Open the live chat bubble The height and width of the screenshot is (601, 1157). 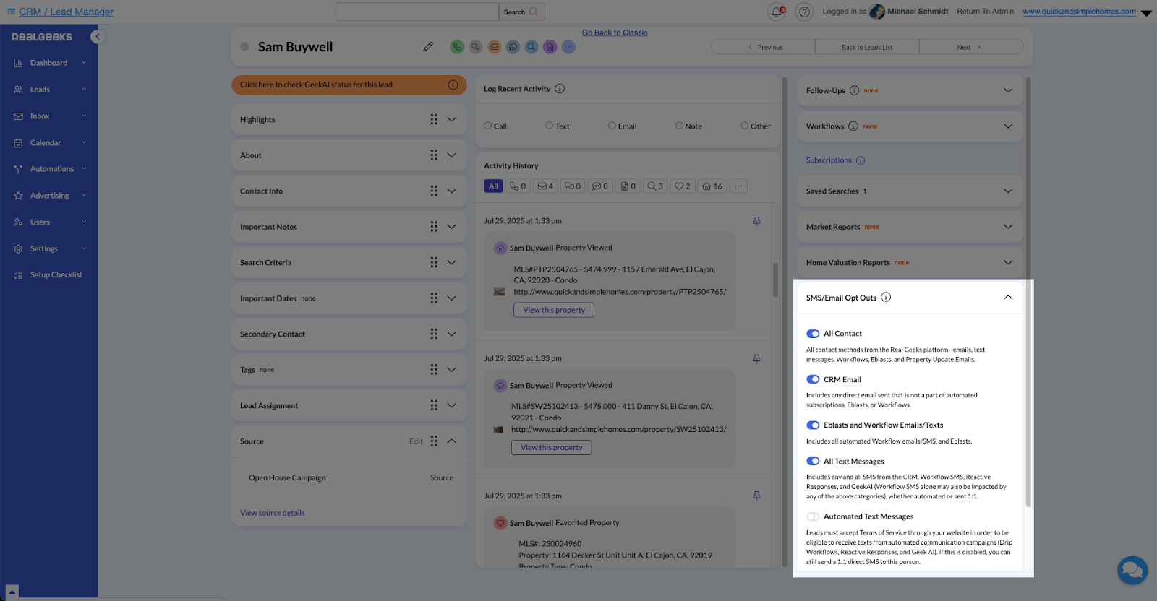[1132, 571]
